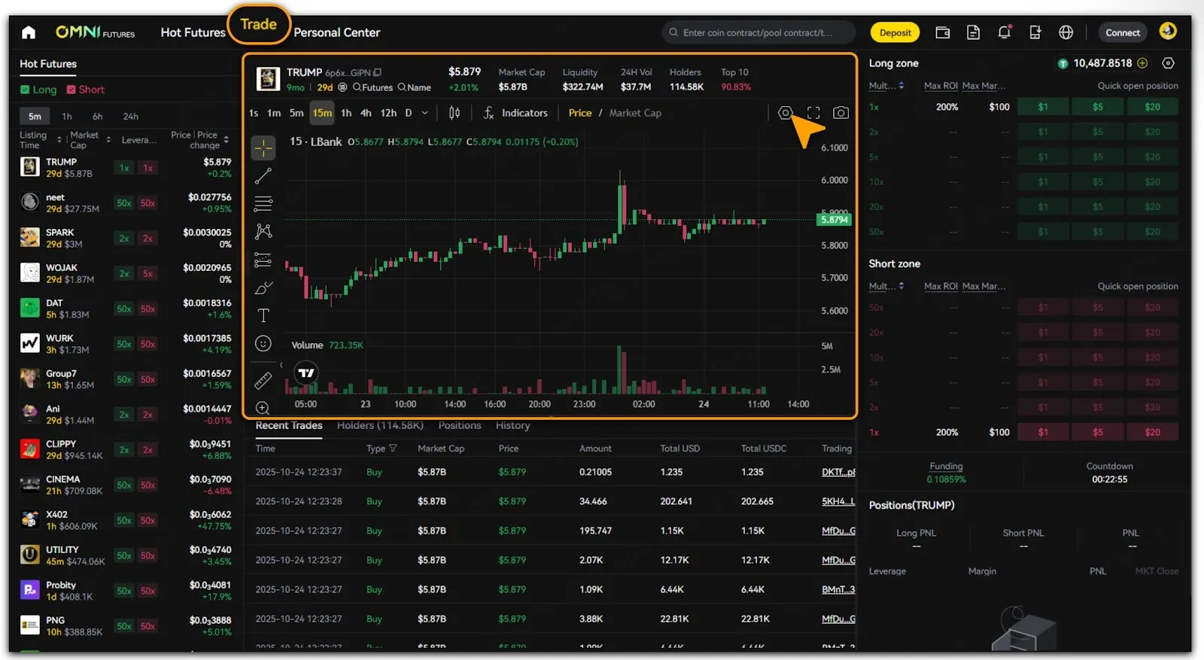Choose the ruler measure tool
This screenshot has width=1204, height=660.
point(263,381)
